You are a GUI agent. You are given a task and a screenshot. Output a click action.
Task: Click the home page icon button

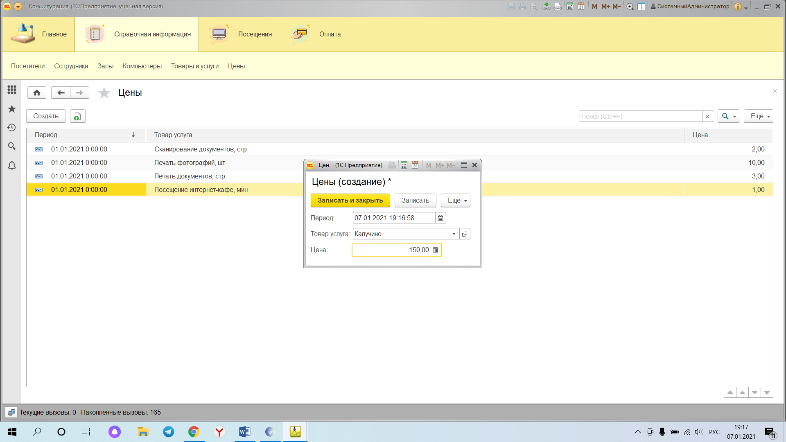click(37, 93)
